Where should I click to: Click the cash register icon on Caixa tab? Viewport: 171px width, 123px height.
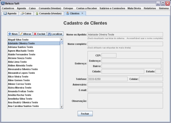[x=22, y=13]
